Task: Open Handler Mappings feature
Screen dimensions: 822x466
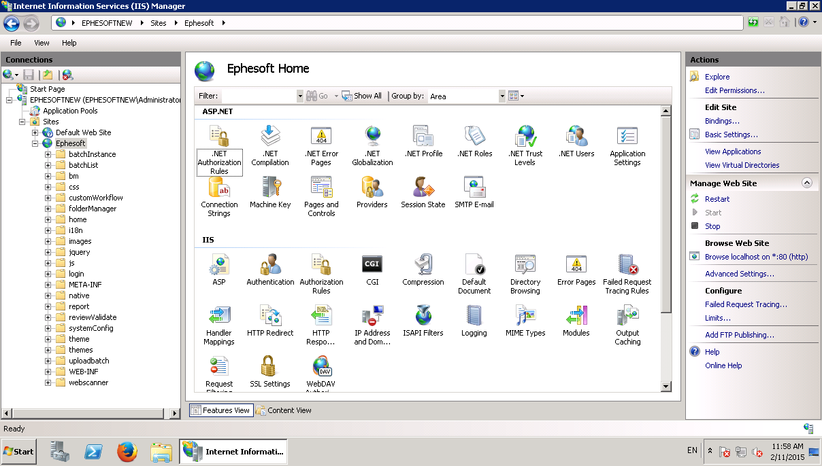Action: point(219,325)
